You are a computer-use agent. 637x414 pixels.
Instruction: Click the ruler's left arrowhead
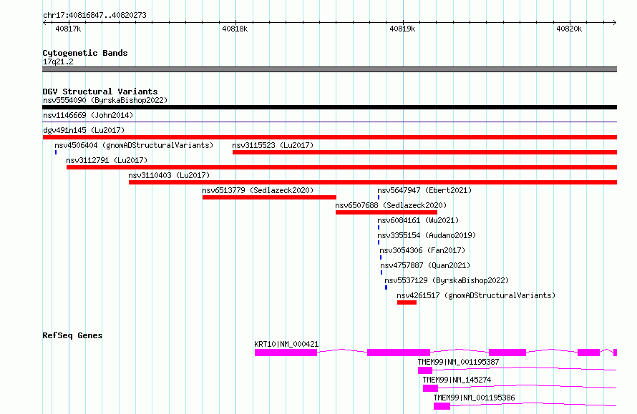44,22
